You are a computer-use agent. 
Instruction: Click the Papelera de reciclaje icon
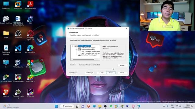point(6,50)
